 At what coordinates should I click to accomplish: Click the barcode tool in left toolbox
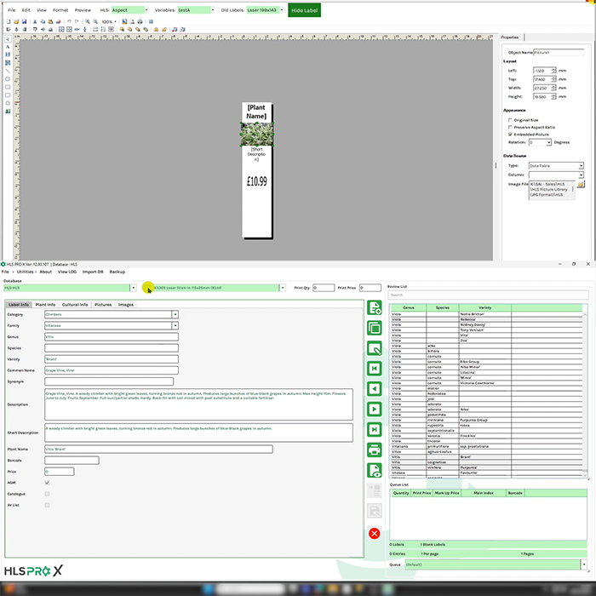8,54
